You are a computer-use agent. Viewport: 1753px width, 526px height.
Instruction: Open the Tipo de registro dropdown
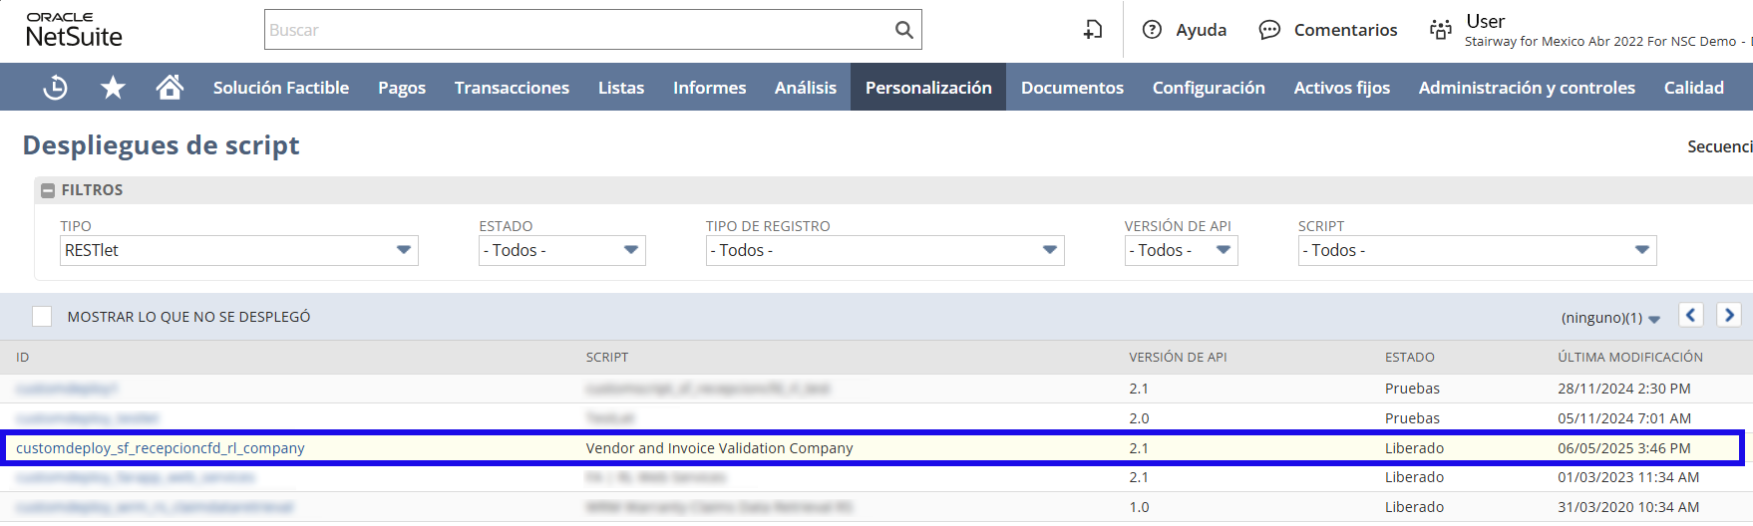(x=884, y=250)
